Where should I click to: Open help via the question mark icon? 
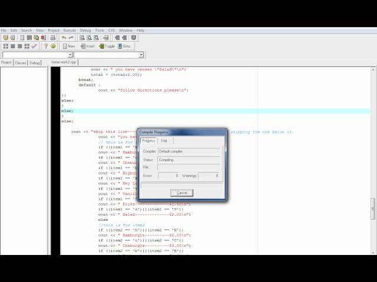pos(46,46)
